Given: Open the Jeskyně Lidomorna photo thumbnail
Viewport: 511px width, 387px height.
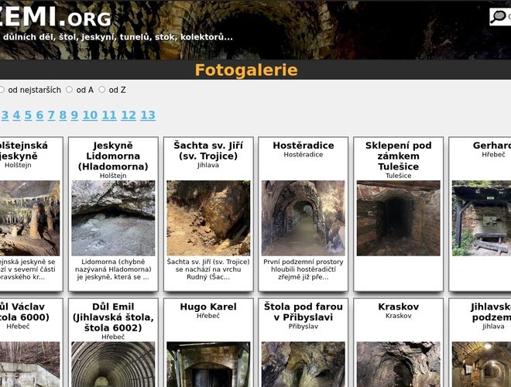Looking at the screenshot, I should [113, 218].
